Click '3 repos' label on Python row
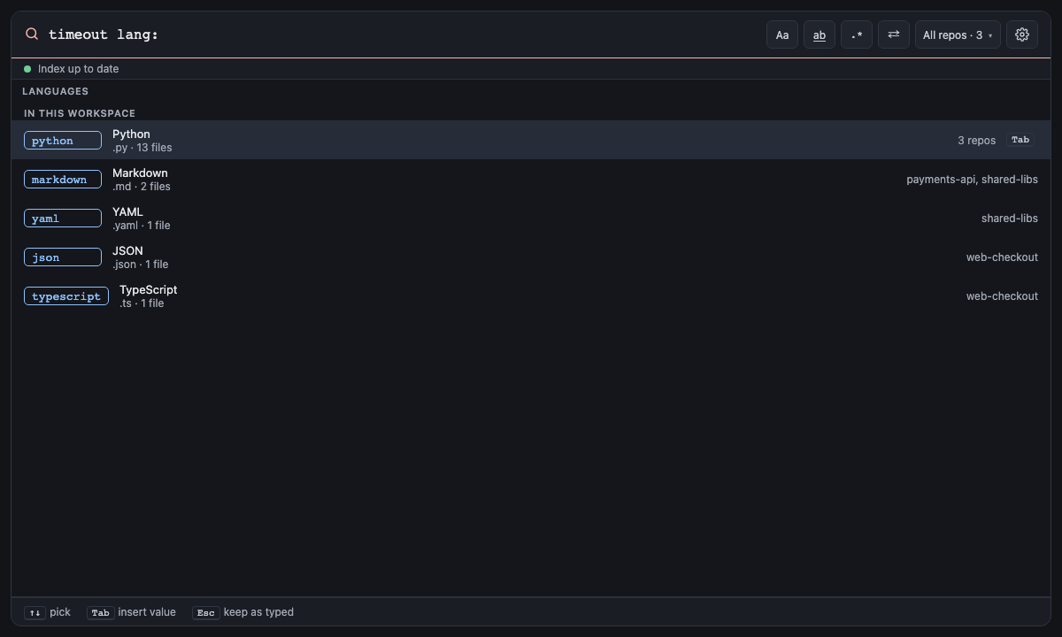 point(977,141)
